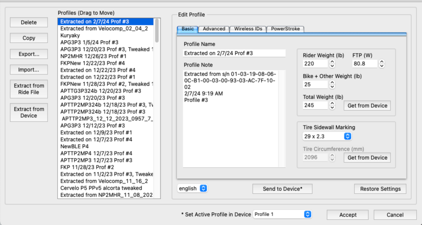The image size is (422, 225).
Task: Select profile 'NP2MHR 12/26/23 Prof #1'
Action: coord(105,56)
